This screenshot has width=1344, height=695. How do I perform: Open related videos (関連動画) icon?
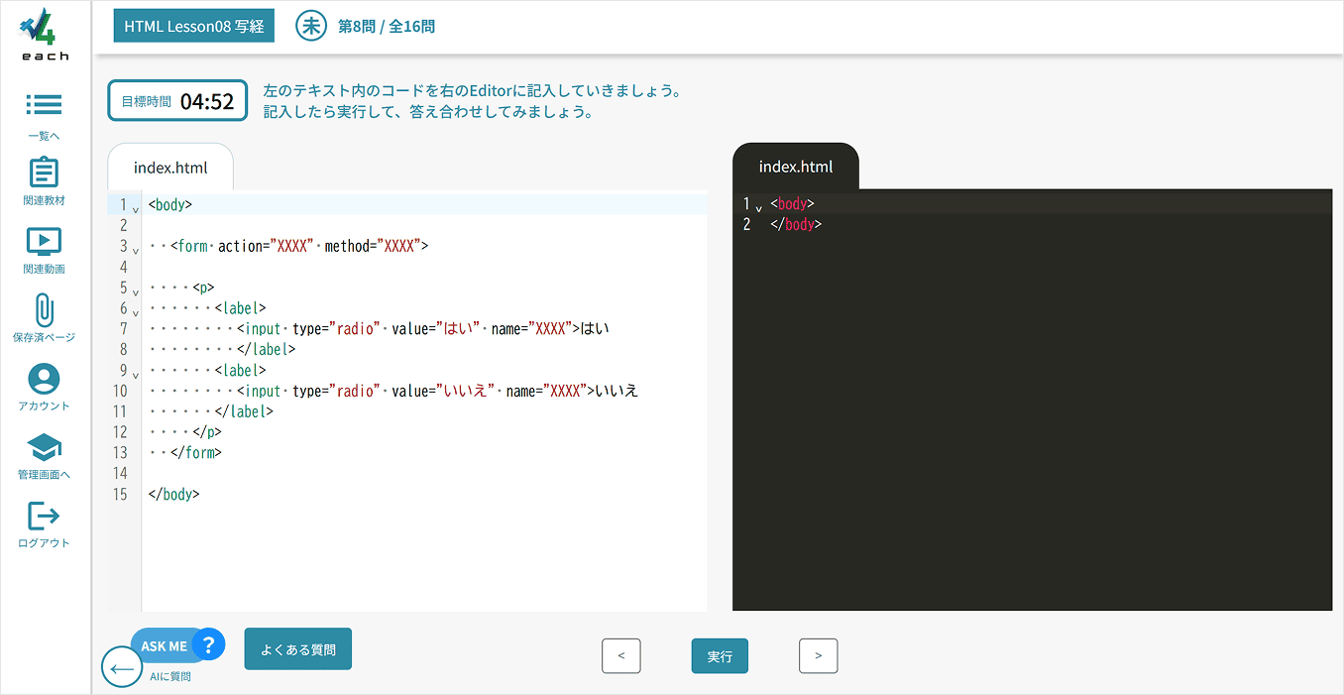(44, 241)
